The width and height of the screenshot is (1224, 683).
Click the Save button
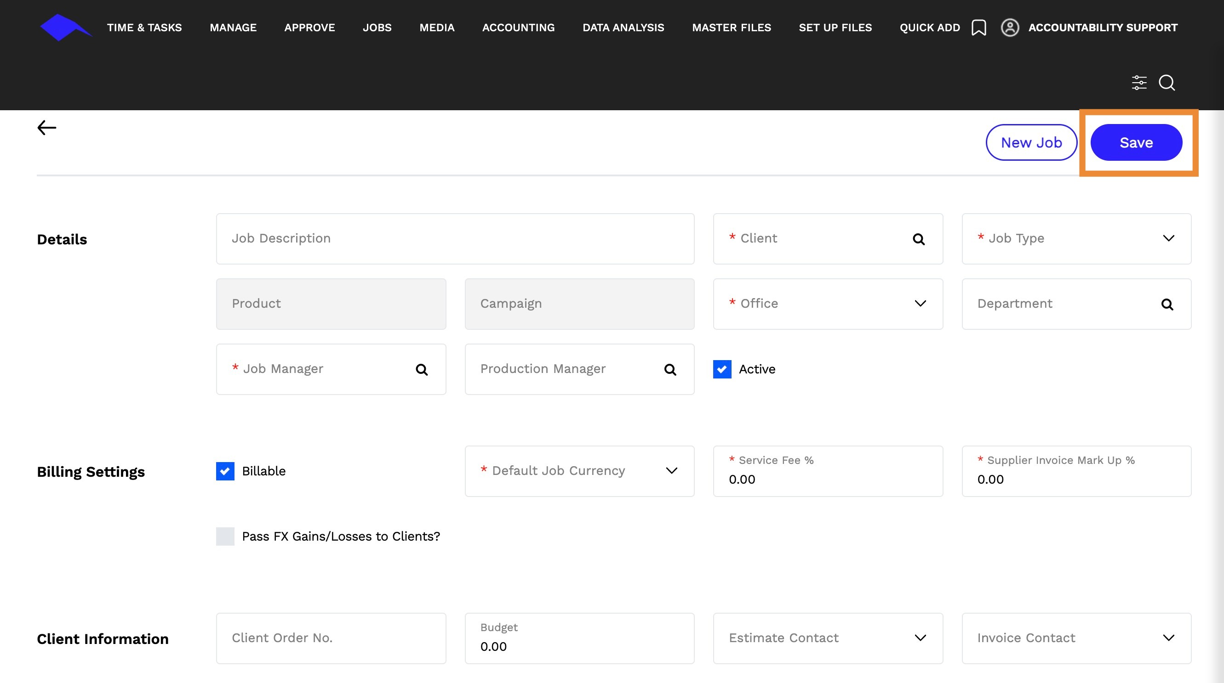pyautogui.click(x=1136, y=142)
